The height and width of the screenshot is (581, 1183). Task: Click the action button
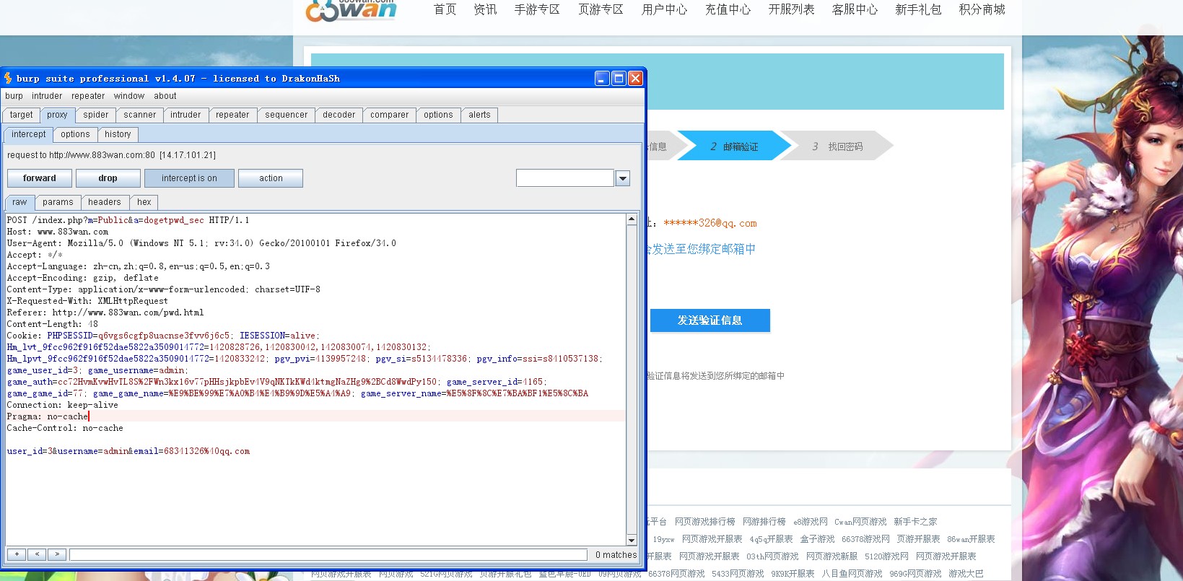pos(271,178)
